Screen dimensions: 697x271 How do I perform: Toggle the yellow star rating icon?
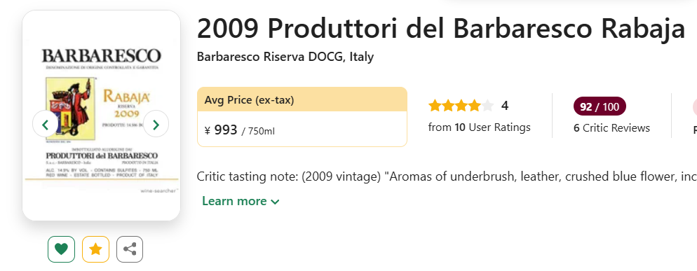coord(95,249)
